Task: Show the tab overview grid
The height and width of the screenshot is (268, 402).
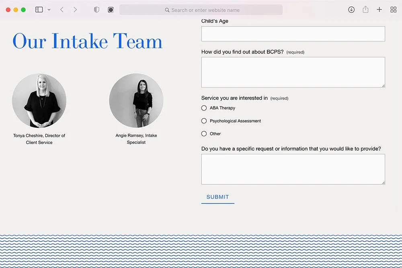Action: click(393, 9)
